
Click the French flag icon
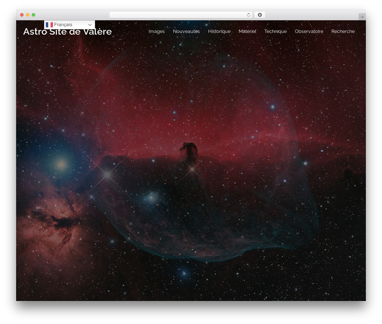tap(49, 25)
